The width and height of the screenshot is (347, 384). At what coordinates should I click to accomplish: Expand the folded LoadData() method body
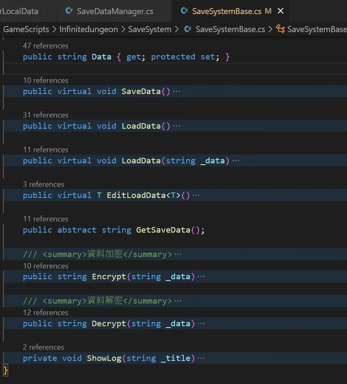click(x=177, y=126)
